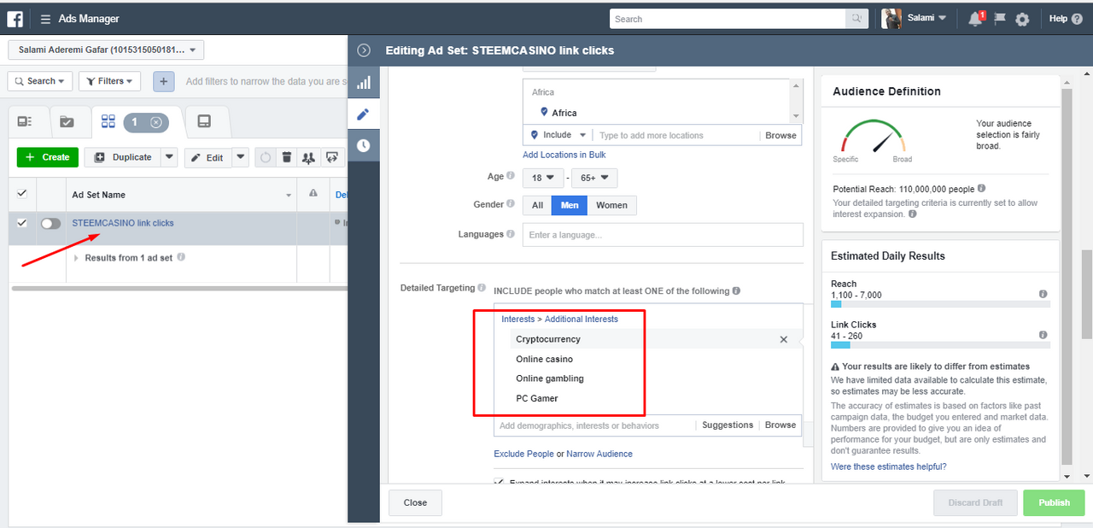Click Add Locations in Bulk link
The height and width of the screenshot is (528, 1093).
564,155
